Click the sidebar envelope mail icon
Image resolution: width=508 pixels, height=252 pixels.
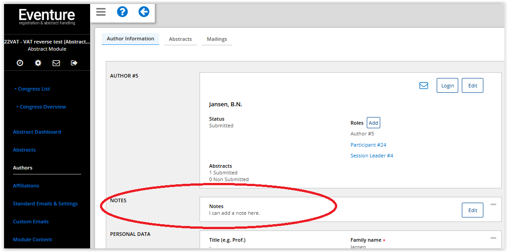click(x=56, y=63)
